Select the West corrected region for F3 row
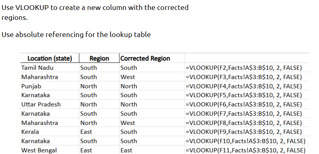 (x=152, y=77)
